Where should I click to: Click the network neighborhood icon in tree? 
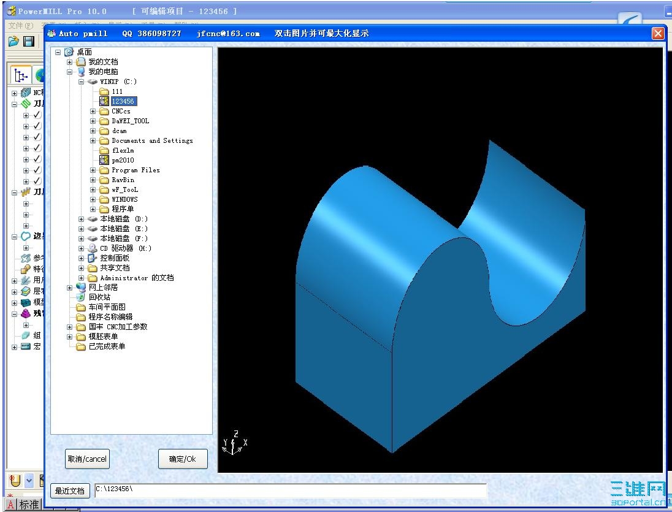[80, 288]
